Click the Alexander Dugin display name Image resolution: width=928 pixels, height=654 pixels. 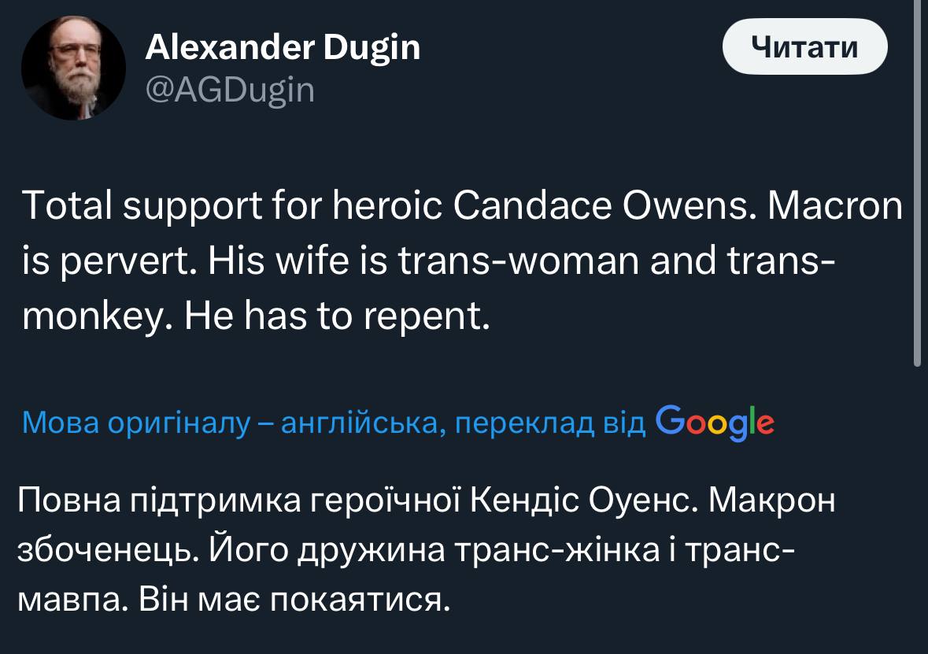click(283, 49)
